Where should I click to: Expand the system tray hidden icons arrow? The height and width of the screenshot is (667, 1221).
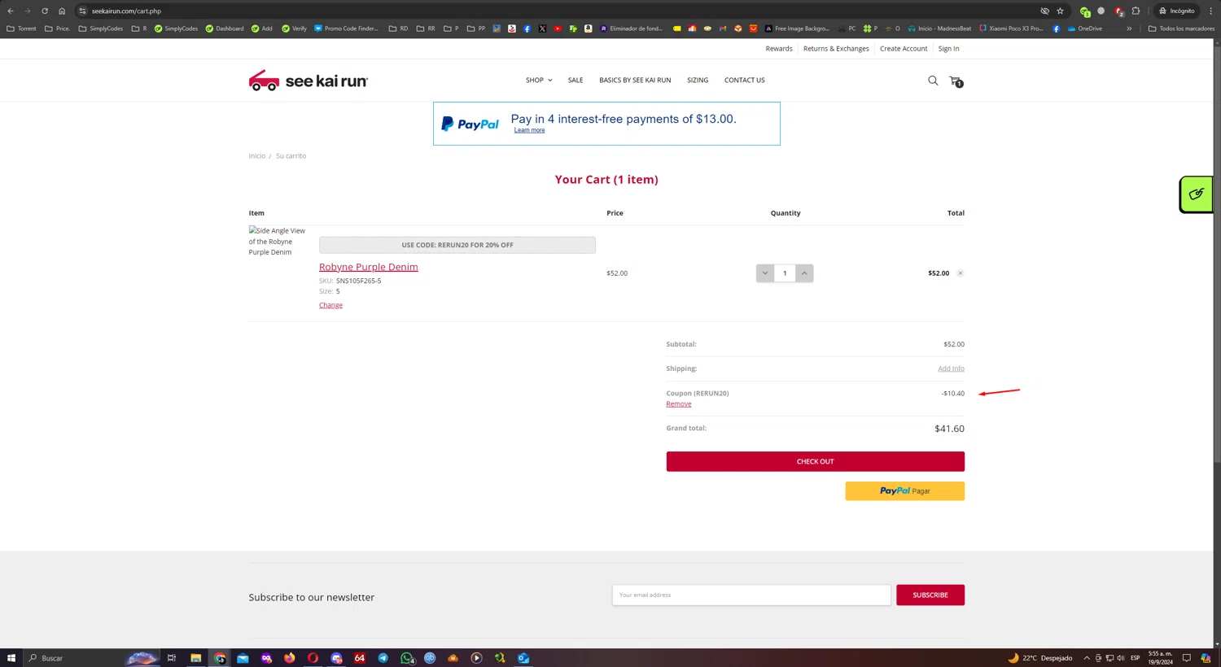pyautogui.click(x=1086, y=658)
